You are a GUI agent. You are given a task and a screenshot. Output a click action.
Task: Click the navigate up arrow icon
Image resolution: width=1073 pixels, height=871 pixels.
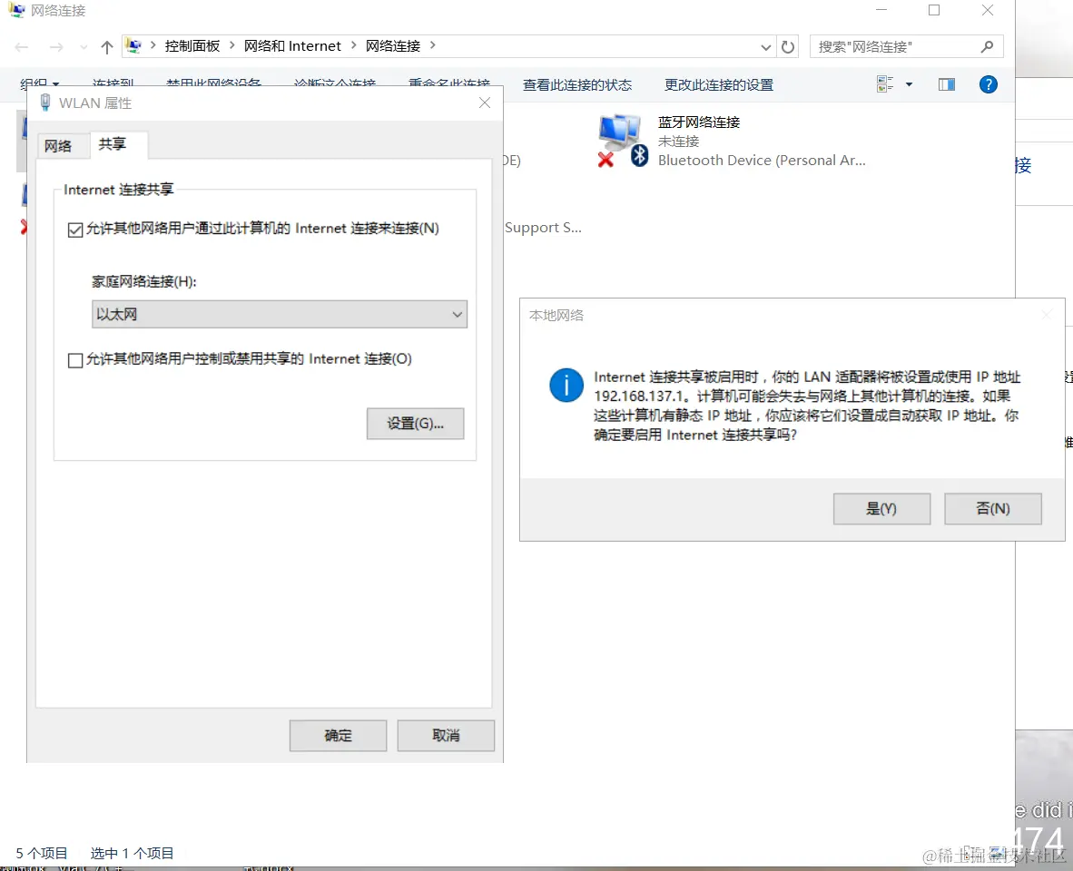[106, 46]
